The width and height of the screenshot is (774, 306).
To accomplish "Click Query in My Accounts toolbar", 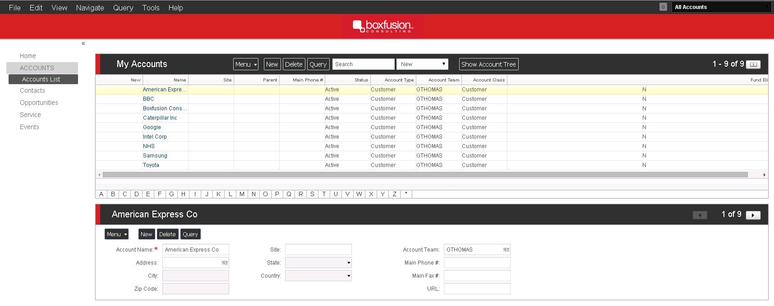I will pos(318,64).
